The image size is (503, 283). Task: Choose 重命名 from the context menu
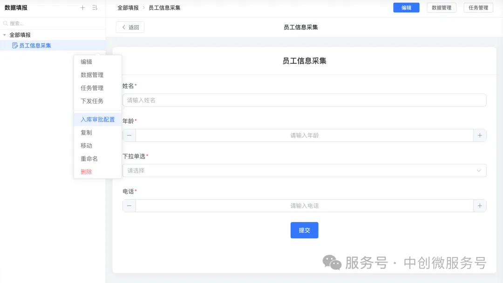(98, 159)
